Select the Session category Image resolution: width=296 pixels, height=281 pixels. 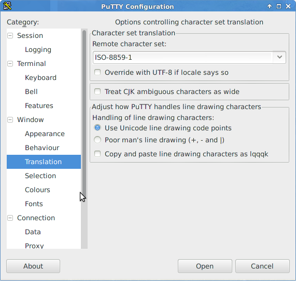coord(30,35)
